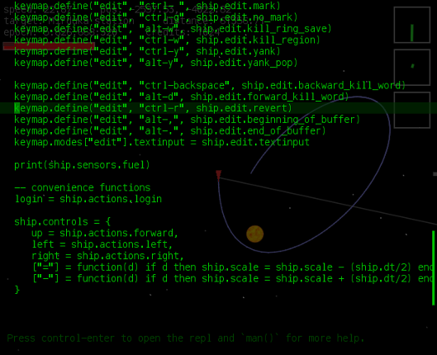Click the green vertical bar on right edge
Image resolution: width=437 pixels, height=355 pixels.
[434, 267]
